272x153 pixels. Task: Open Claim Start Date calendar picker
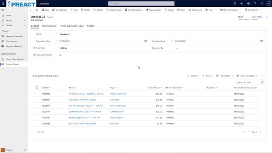(145, 41)
